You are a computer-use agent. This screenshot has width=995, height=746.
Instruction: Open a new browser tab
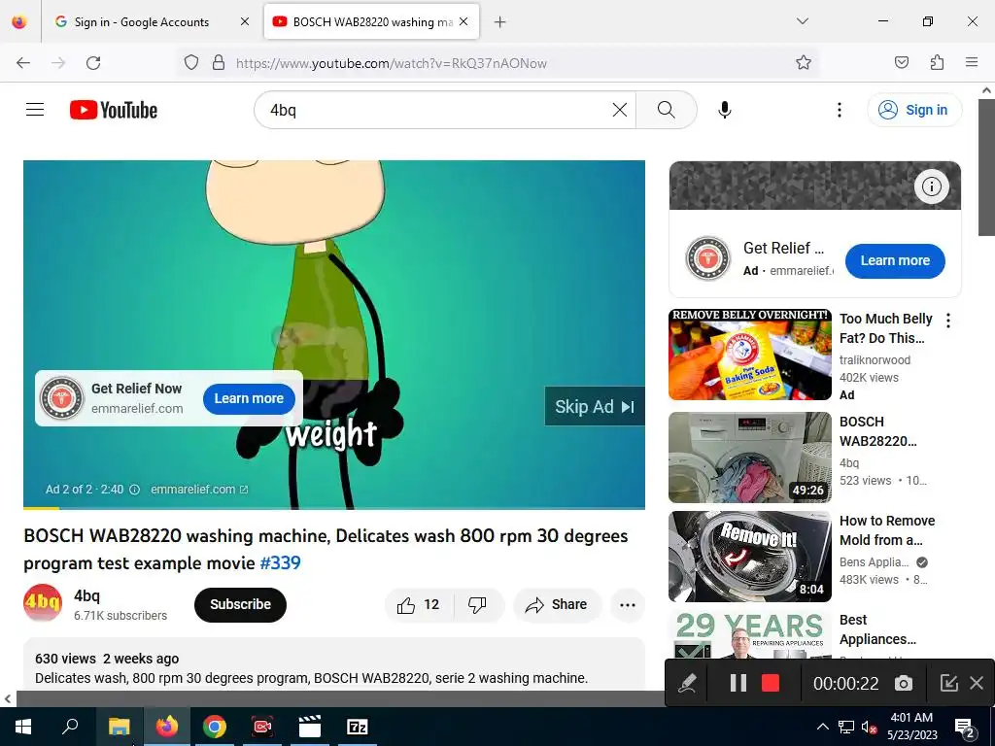coord(500,22)
